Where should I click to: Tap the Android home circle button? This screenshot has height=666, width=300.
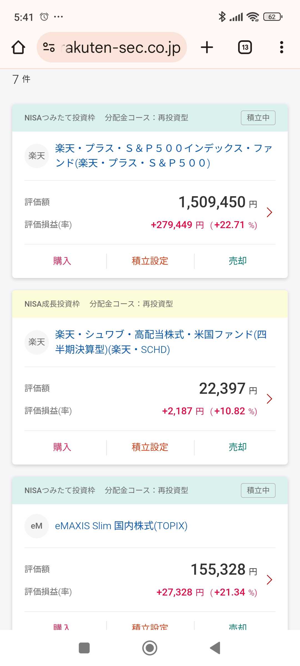150,648
